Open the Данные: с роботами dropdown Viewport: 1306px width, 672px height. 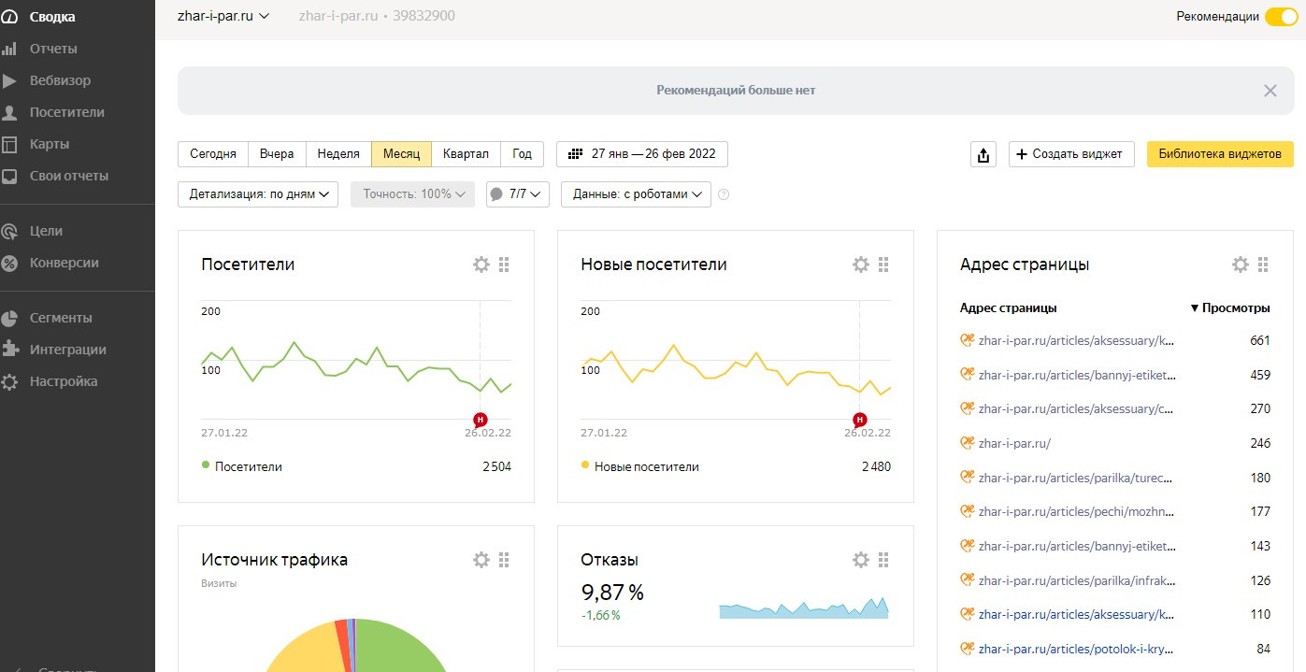636,194
